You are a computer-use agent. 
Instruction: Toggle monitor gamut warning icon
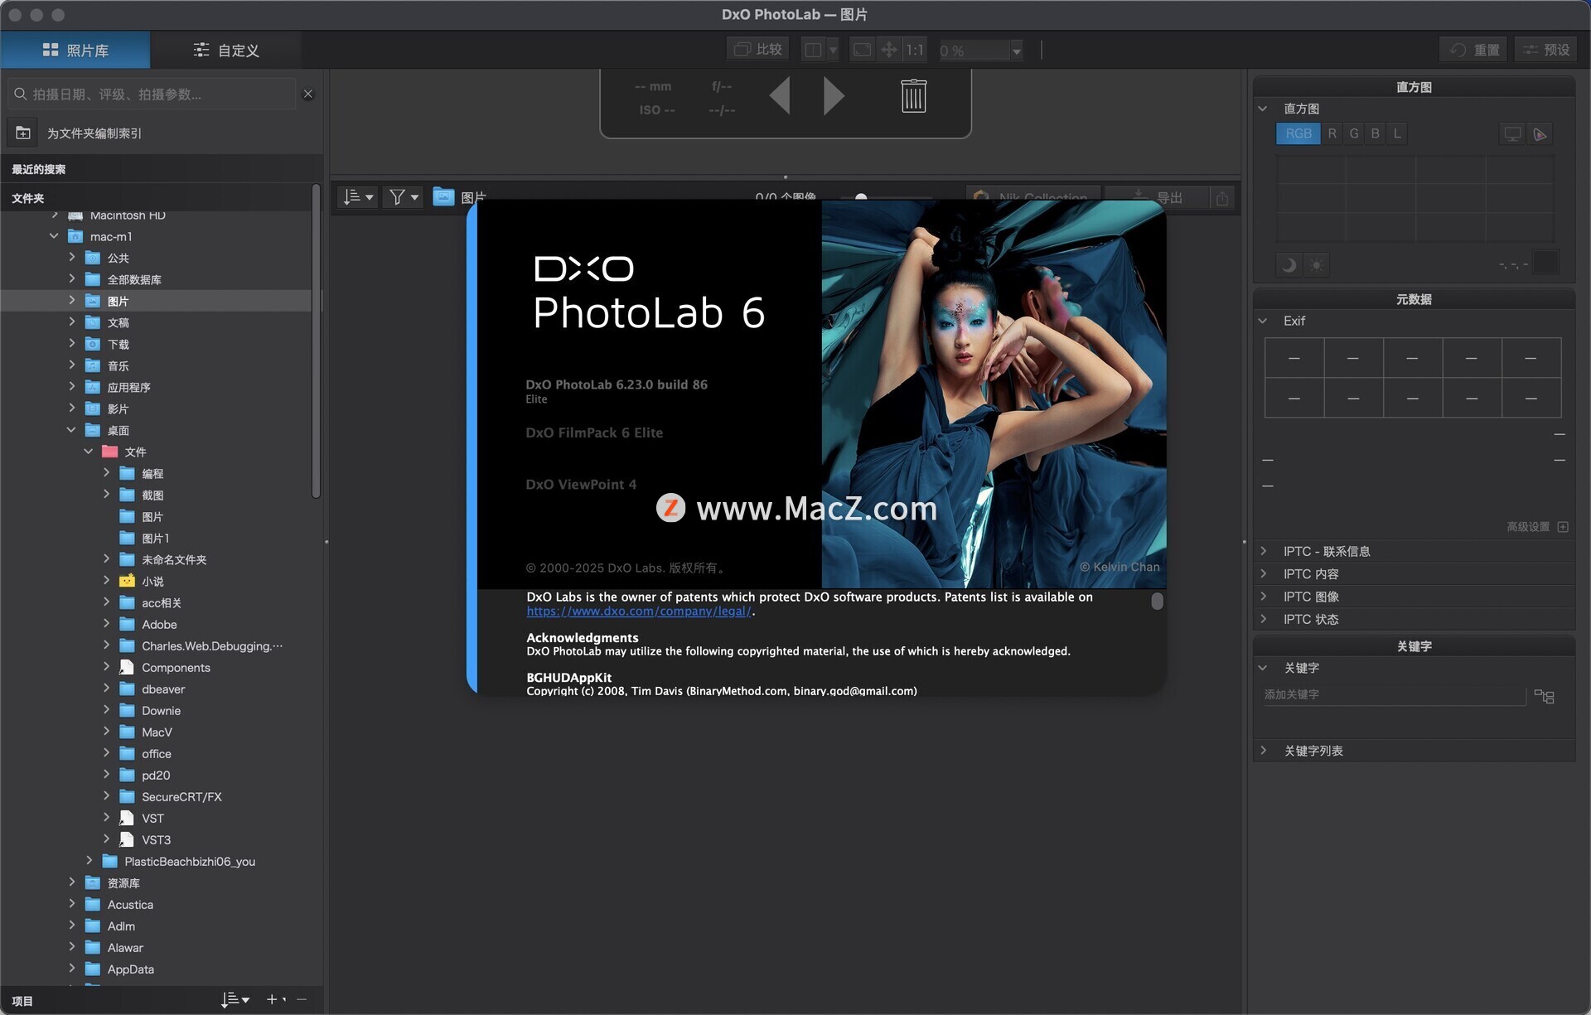point(1512,134)
